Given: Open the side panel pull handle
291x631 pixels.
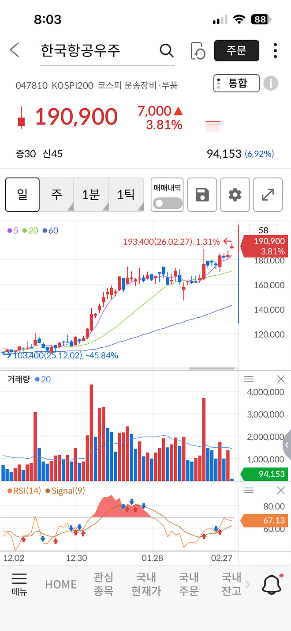Looking at the screenshot, I should (287, 445).
